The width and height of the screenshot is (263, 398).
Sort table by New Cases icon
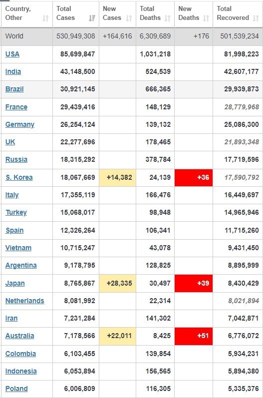(x=129, y=18)
